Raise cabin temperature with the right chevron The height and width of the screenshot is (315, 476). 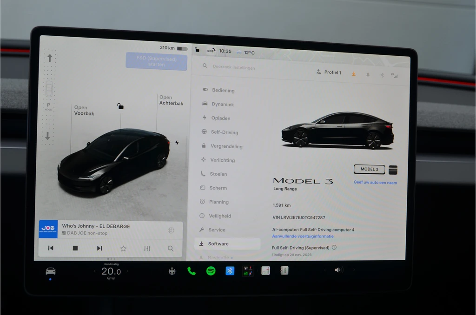(127, 271)
